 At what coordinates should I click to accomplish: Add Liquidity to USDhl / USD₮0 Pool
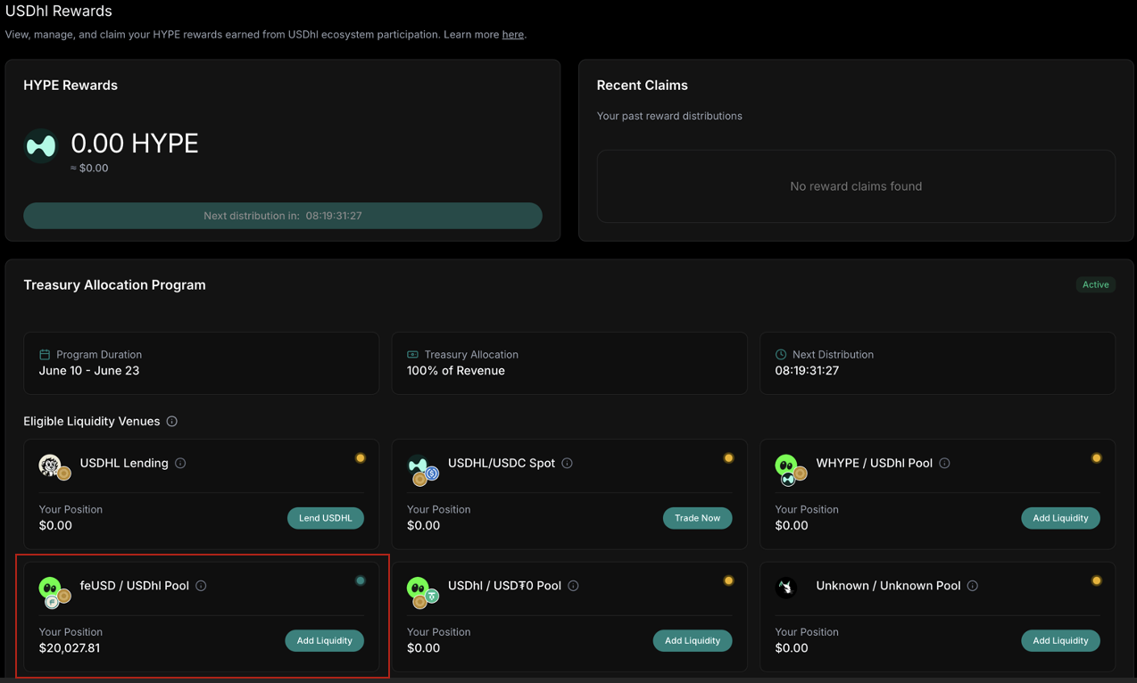click(x=692, y=640)
